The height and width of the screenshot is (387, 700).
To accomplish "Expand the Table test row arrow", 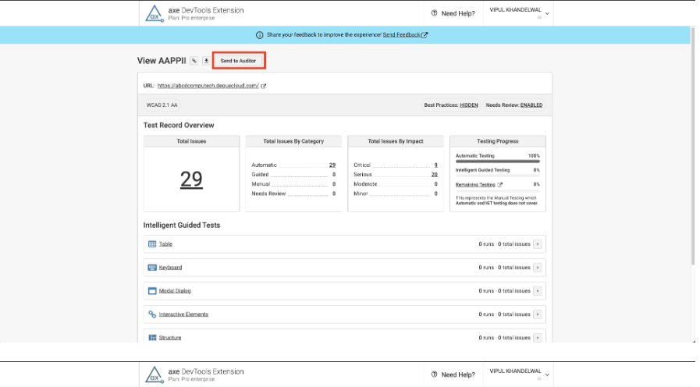I will point(538,244).
